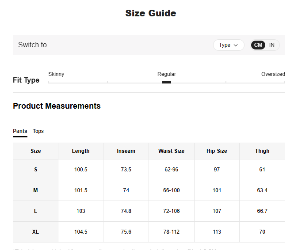Click the Oversized fit label
294x250 pixels.
(273, 74)
